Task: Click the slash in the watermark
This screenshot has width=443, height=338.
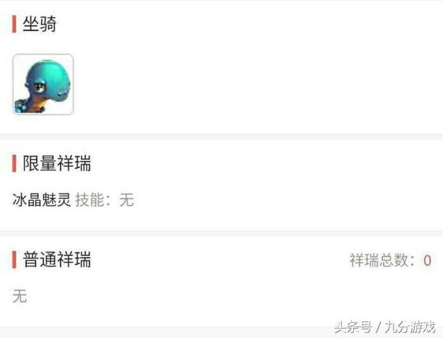Action: coord(379,328)
